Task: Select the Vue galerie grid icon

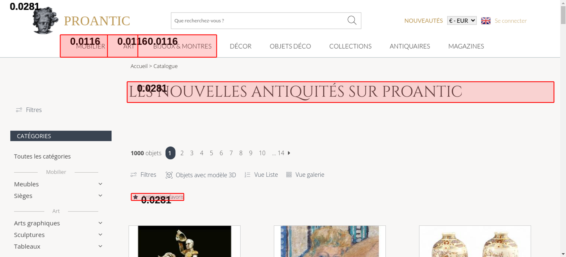Action: pyautogui.click(x=289, y=175)
